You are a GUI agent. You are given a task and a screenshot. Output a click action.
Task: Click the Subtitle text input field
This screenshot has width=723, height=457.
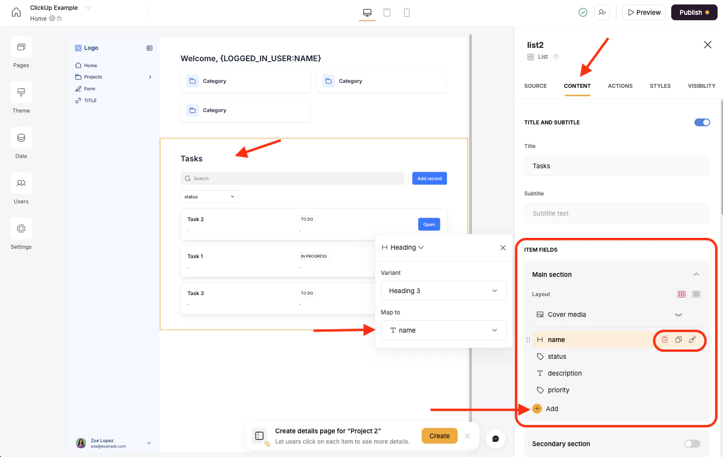click(x=617, y=213)
